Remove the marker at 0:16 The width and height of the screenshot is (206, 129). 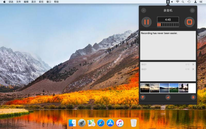coord(193,69)
